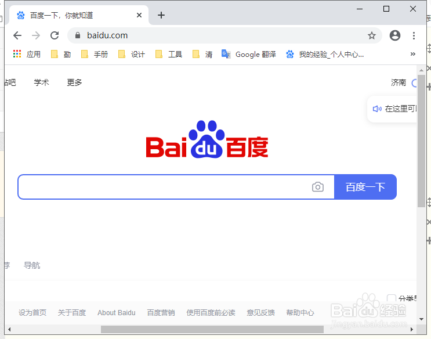This screenshot has width=431, height=339.
Task: Click the Baidu logo
Action: pos(207,139)
